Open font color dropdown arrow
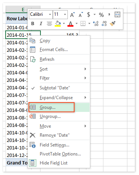139x175 pixels. pos(76,23)
